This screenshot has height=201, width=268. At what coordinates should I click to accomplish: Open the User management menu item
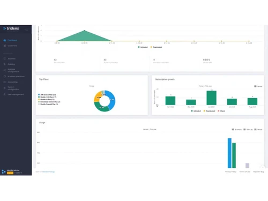coord(16,94)
